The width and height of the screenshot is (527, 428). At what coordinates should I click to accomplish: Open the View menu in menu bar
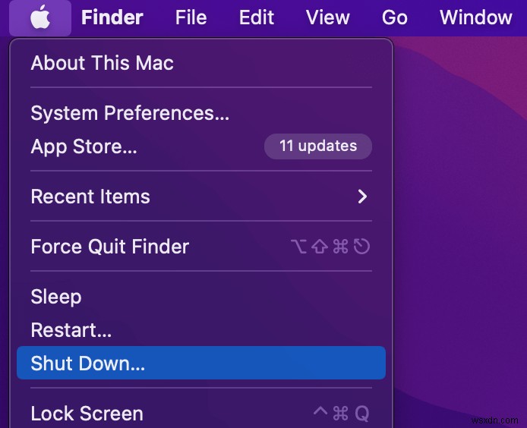(328, 17)
